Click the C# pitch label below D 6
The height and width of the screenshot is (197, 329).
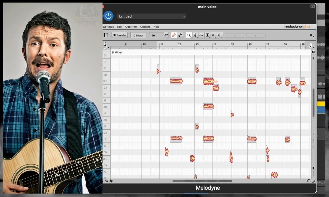tap(105, 88)
